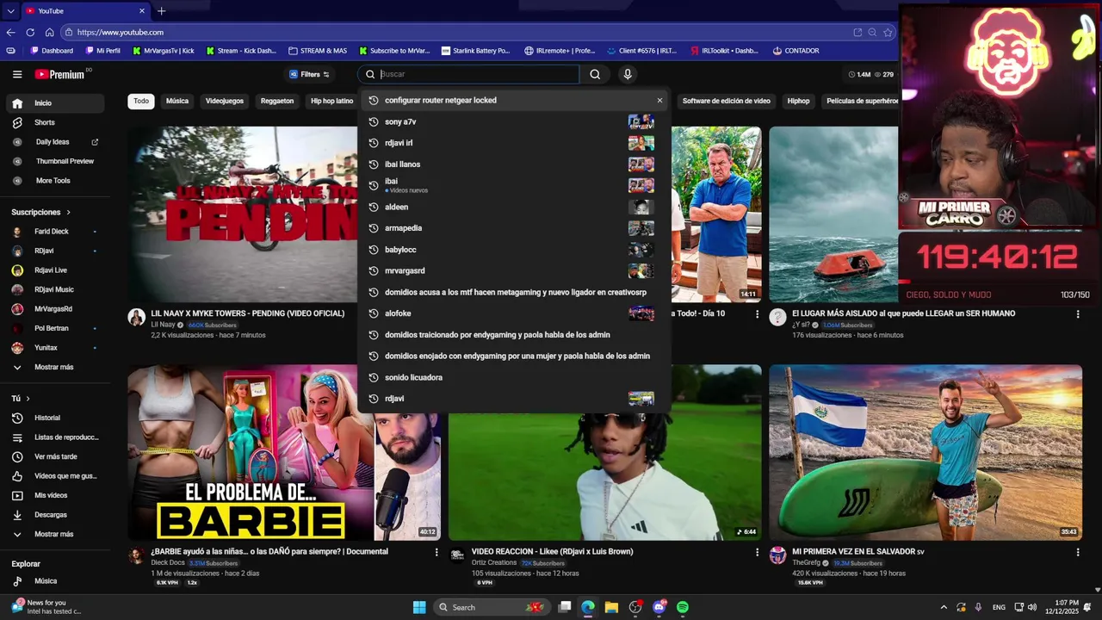The height and width of the screenshot is (620, 1102).
Task: Open Mis videos in sidebar
Action: tap(55, 495)
